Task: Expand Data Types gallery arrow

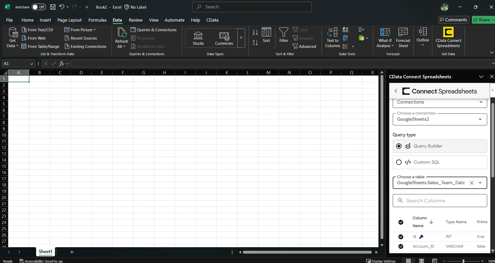Action: click(x=241, y=38)
